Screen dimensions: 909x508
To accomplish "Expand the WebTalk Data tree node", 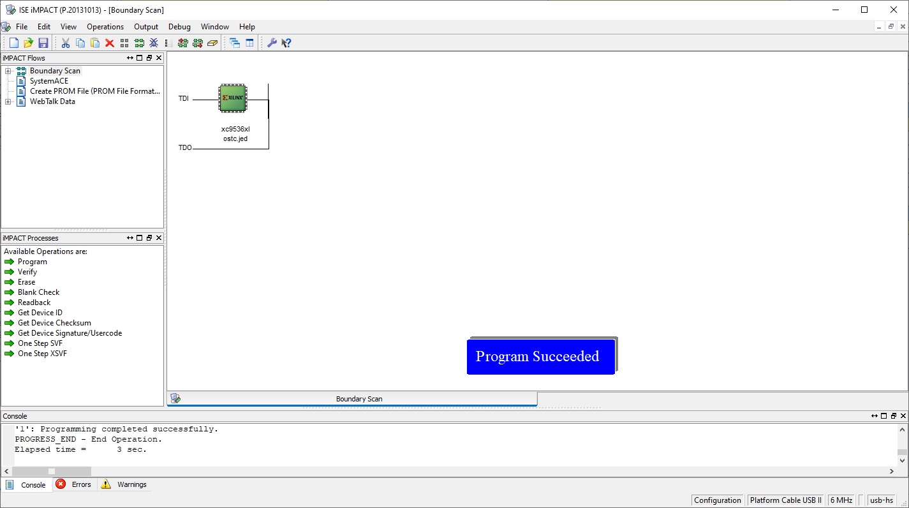I will coord(8,101).
